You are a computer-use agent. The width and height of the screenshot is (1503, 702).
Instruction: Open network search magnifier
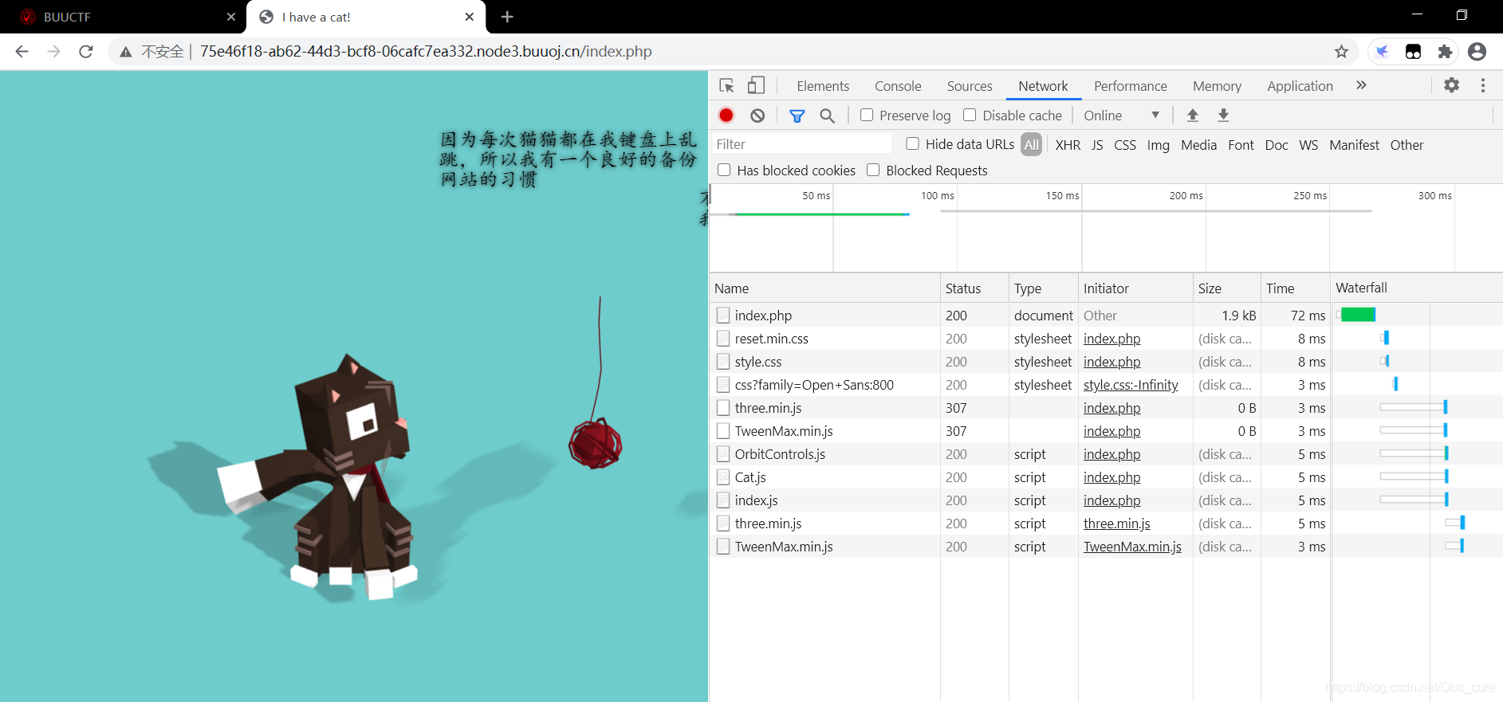[828, 116]
